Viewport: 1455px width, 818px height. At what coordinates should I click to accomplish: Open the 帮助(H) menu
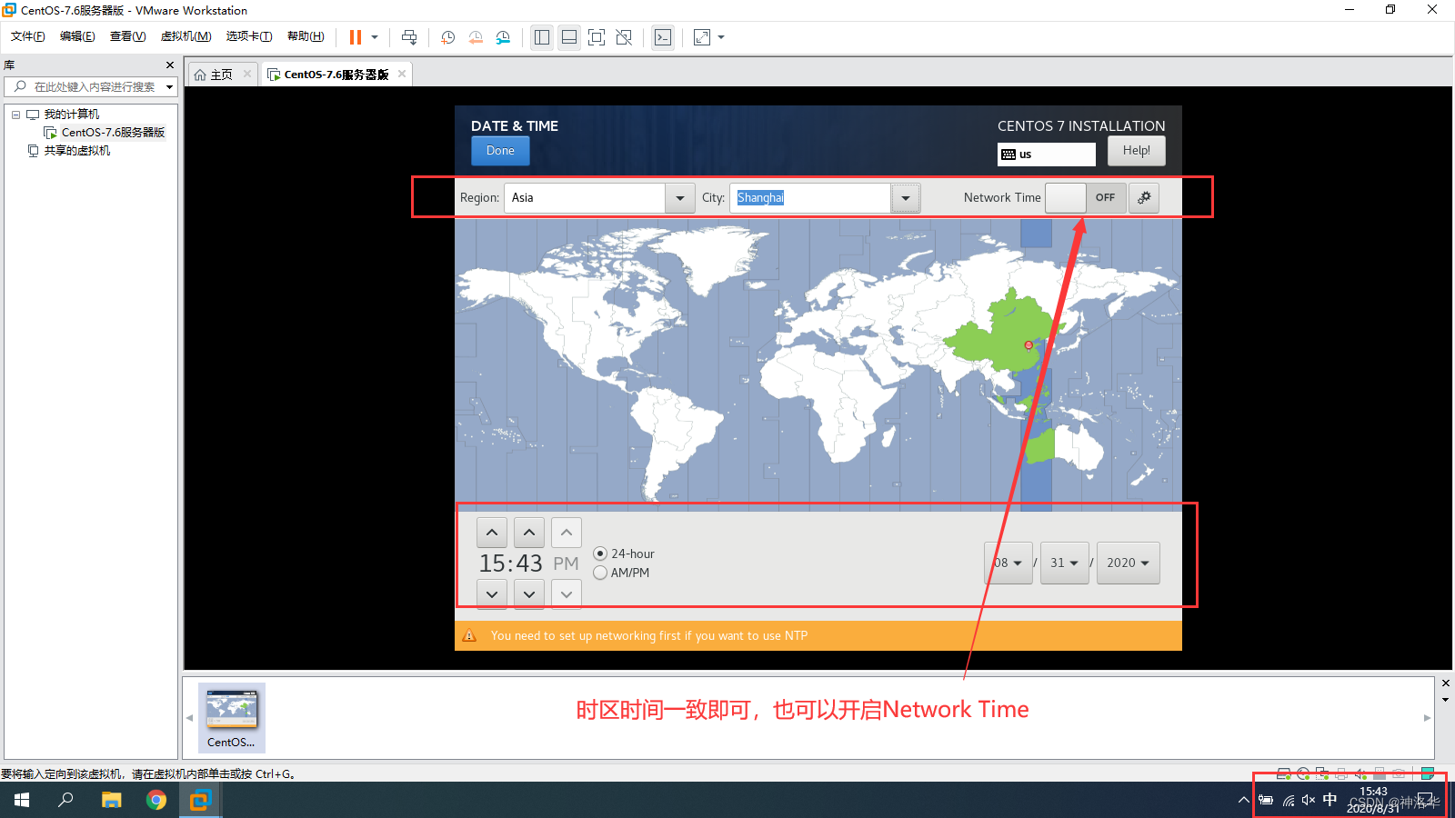click(306, 36)
